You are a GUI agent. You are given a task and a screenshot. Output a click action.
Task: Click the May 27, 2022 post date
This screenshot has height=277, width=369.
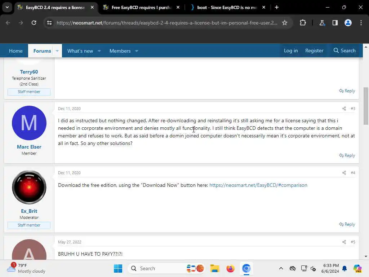70,242
